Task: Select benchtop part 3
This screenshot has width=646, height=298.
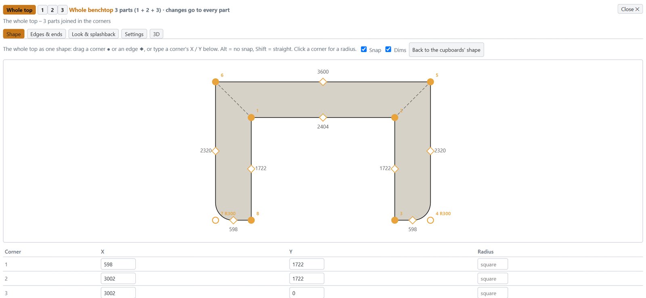Action: pos(62,10)
